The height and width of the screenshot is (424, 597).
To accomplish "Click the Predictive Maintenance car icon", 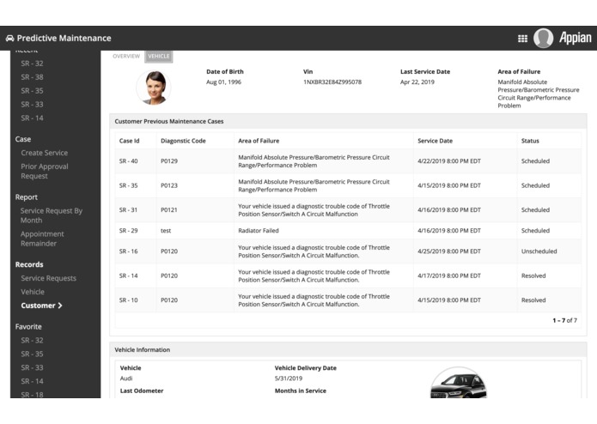I will point(10,38).
